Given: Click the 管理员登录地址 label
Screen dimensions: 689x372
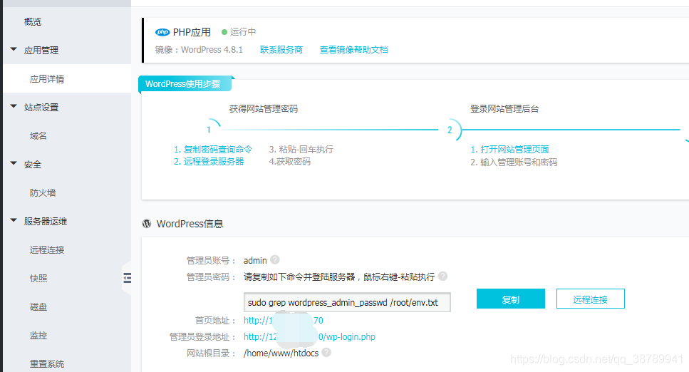Looking at the screenshot, I should tap(202, 337).
